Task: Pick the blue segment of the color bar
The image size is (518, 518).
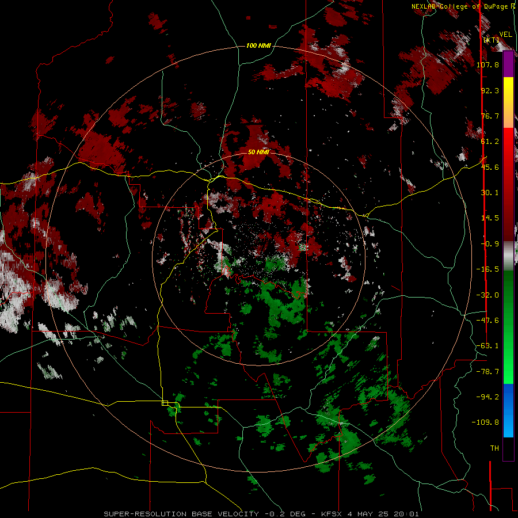Action: 508,410
